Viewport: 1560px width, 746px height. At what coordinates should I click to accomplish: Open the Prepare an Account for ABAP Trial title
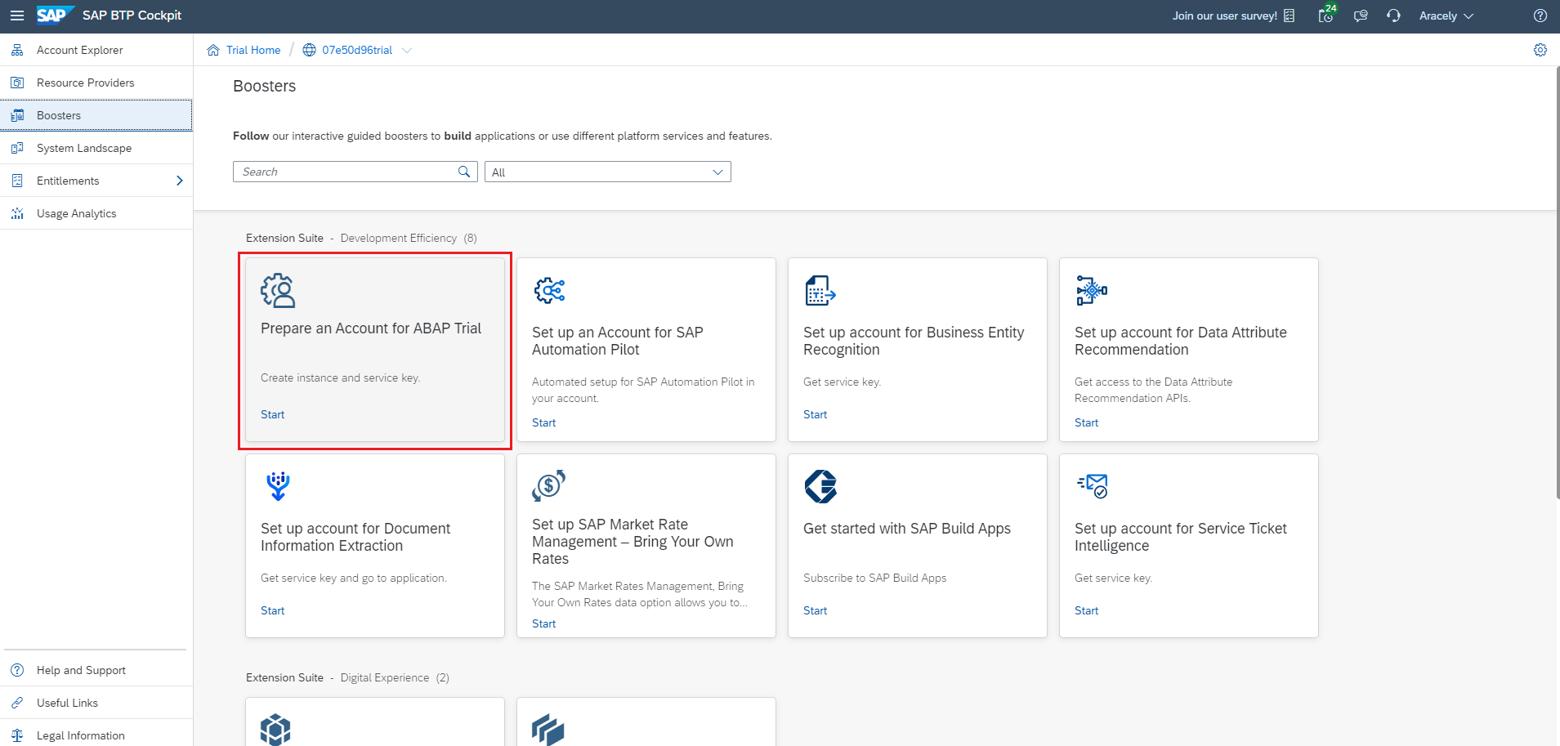371,328
